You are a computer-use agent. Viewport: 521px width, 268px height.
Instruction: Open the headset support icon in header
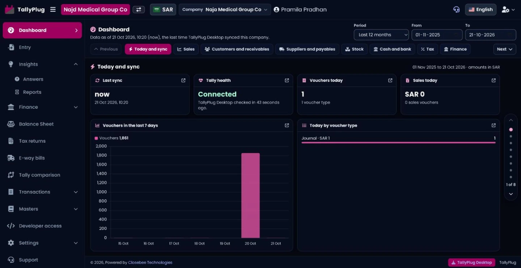(x=456, y=10)
